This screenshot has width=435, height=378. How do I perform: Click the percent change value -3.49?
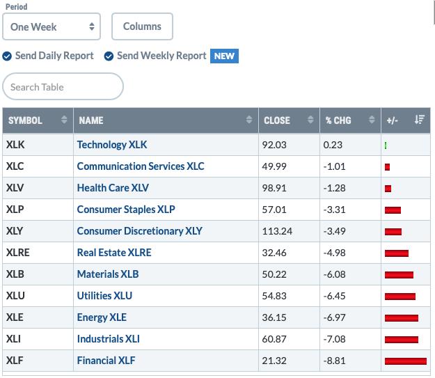[x=334, y=231]
